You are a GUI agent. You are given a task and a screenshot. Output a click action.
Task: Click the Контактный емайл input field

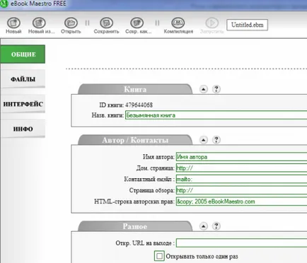(x=241, y=179)
